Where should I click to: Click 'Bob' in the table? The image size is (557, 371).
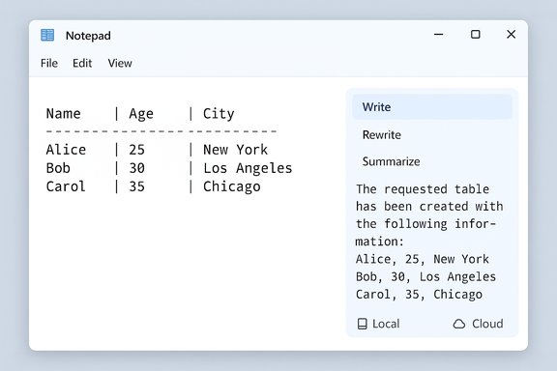tap(58, 168)
